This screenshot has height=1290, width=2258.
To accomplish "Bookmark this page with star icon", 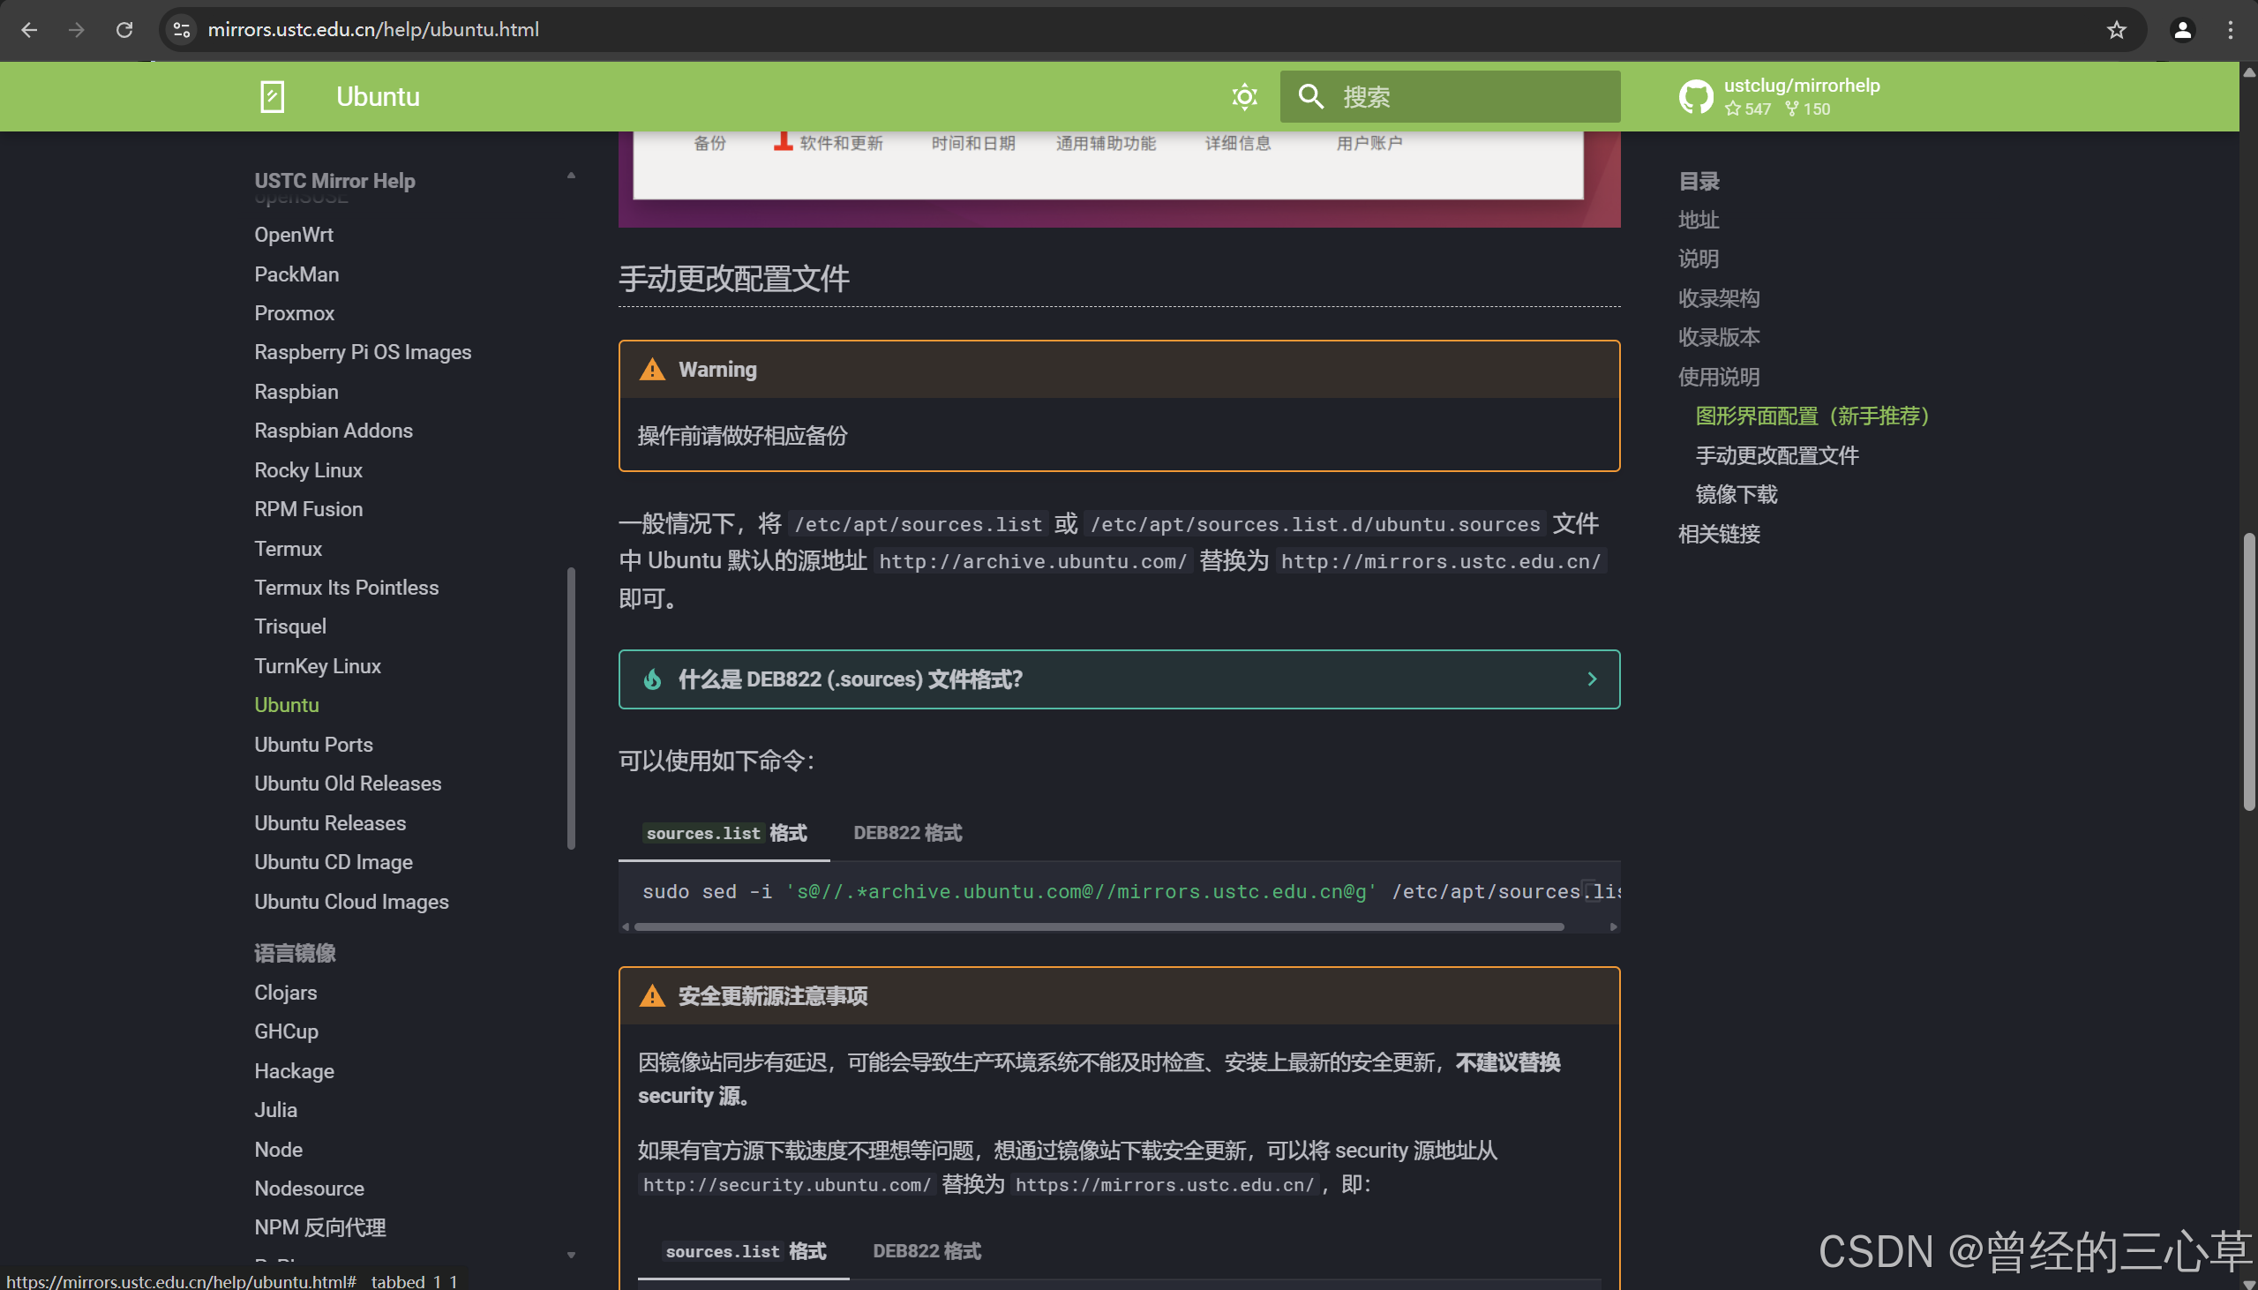I will click(2116, 30).
